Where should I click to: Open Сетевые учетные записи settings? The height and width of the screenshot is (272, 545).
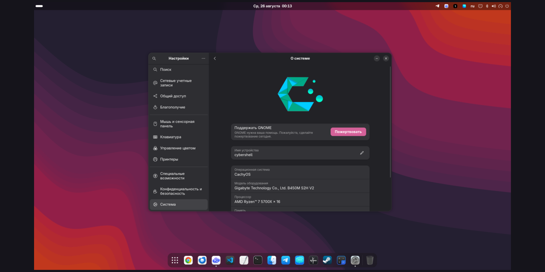(179, 83)
